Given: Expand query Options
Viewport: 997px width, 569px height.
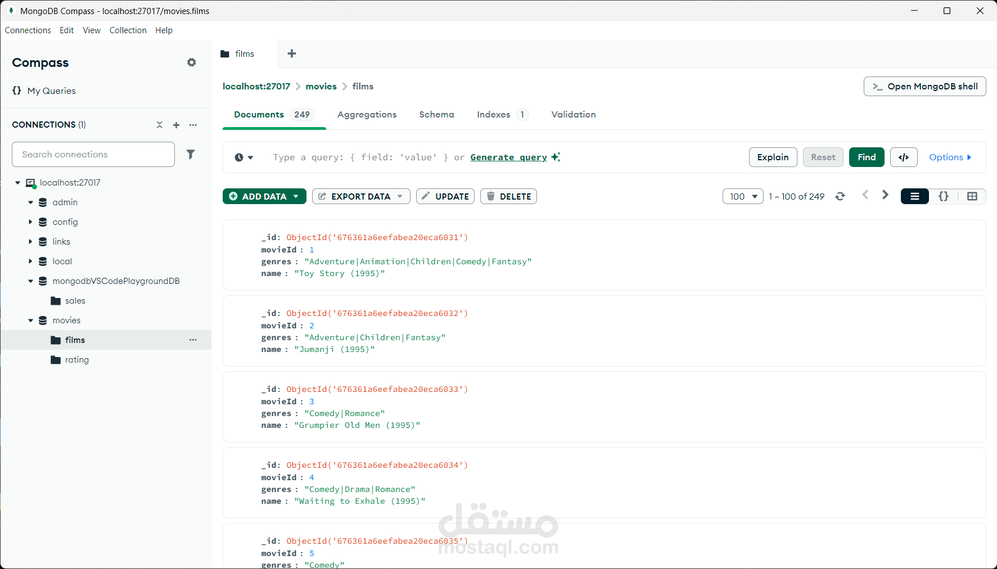Looking at the screenshot, I should 950,157.
